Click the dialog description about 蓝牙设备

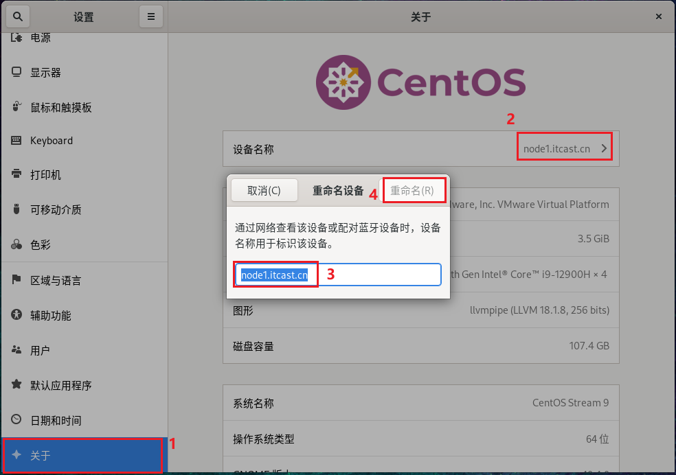coord(337,235)
